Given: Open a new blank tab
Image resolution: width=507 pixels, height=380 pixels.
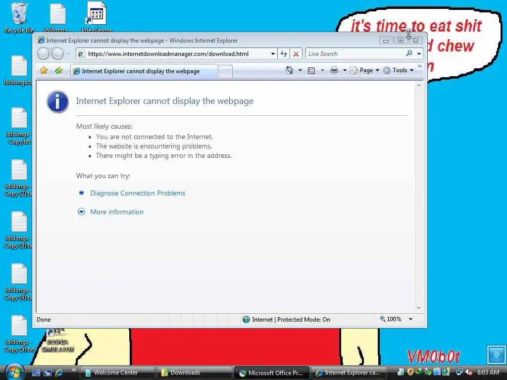Looking at the screenshot, I should coord(225,71).
